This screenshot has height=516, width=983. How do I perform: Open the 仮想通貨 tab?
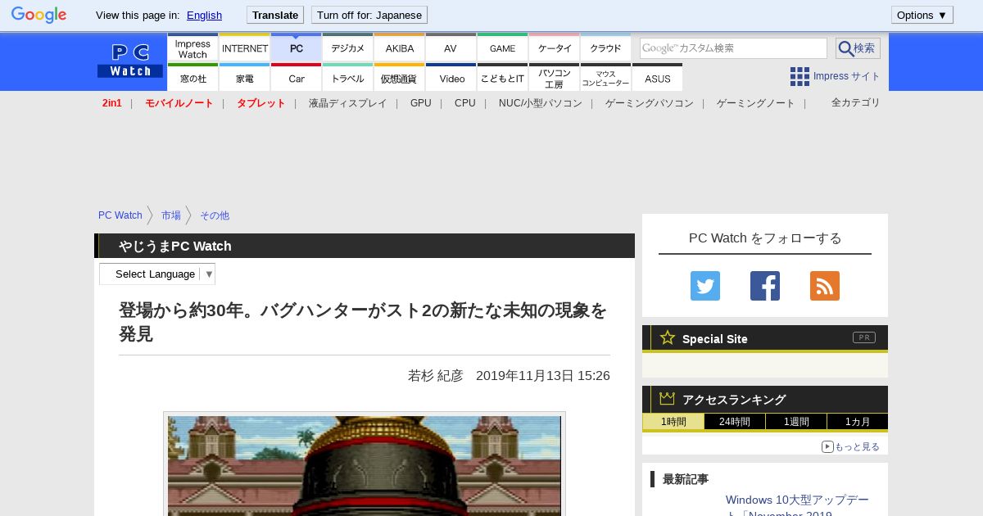pyautogui.click(x=400, y=78)
